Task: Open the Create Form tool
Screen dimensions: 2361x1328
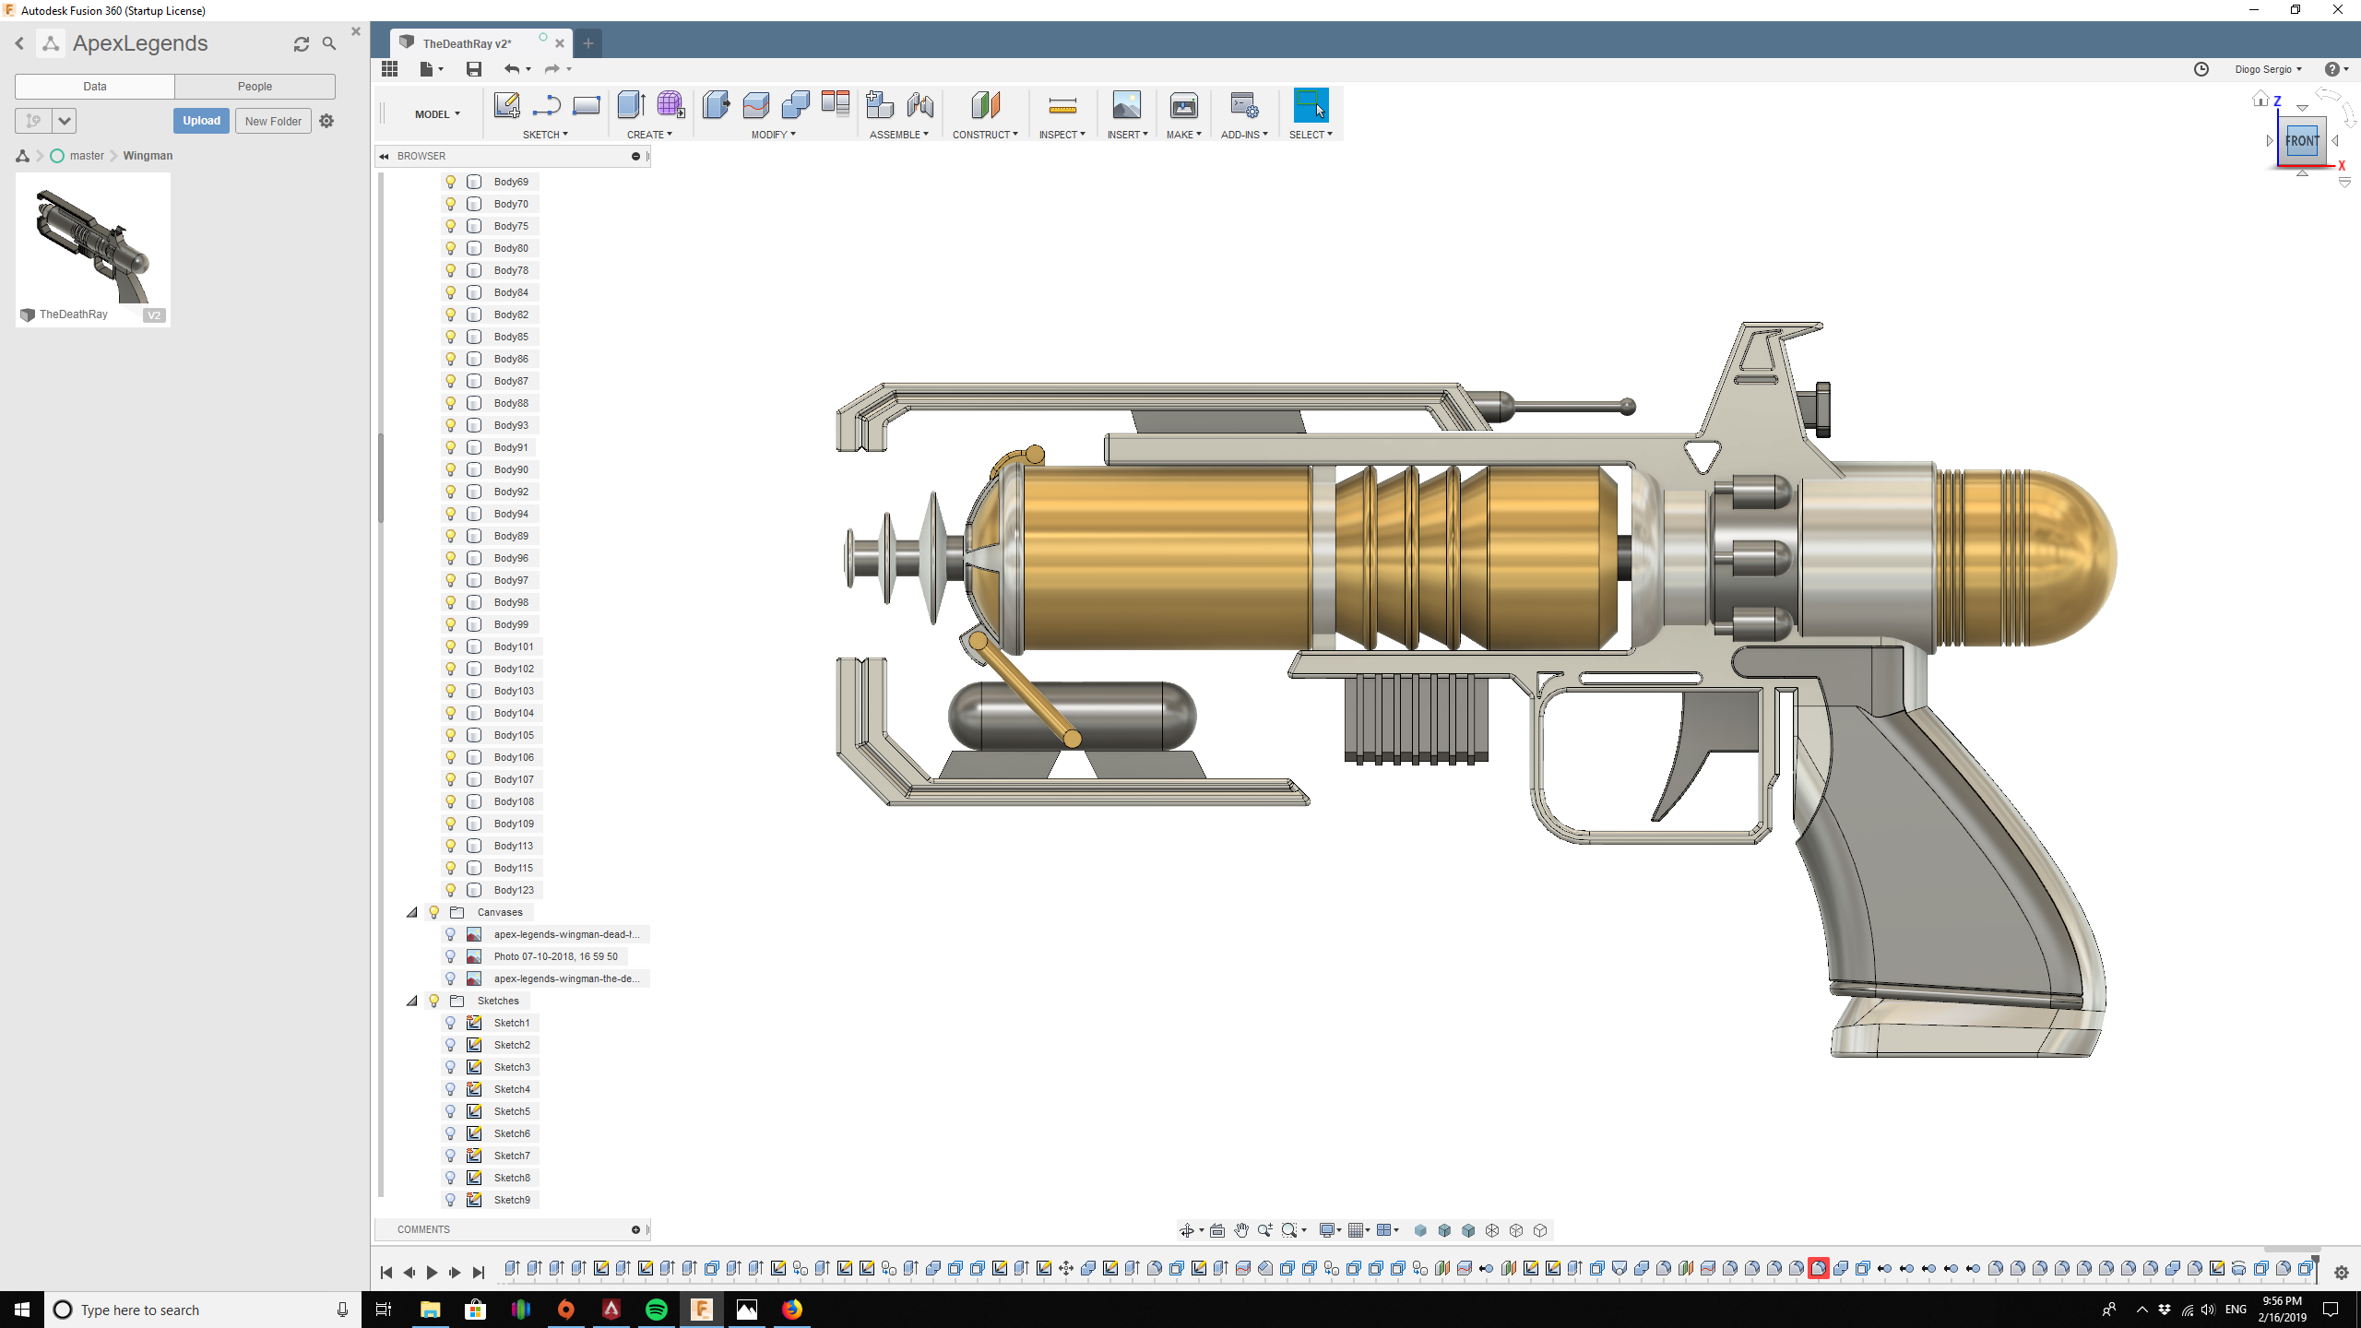Action: pyautogui.click(x=670, y=105)
